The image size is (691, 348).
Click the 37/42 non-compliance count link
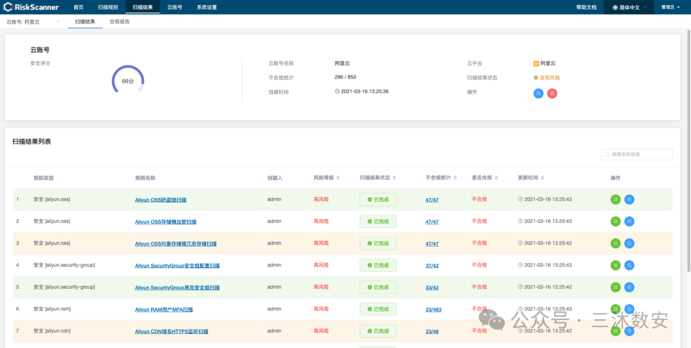[432, 266]
